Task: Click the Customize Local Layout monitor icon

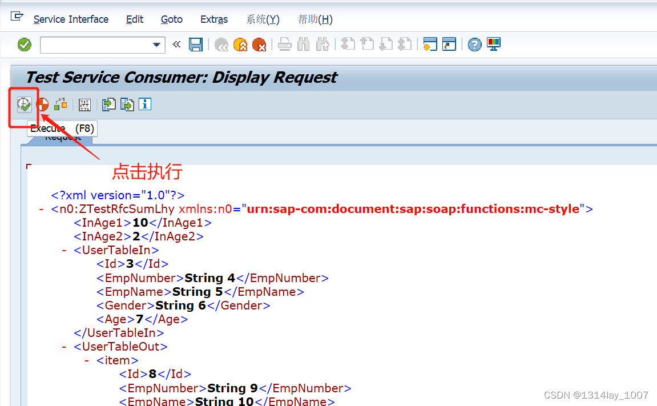Action: [494, 44]
